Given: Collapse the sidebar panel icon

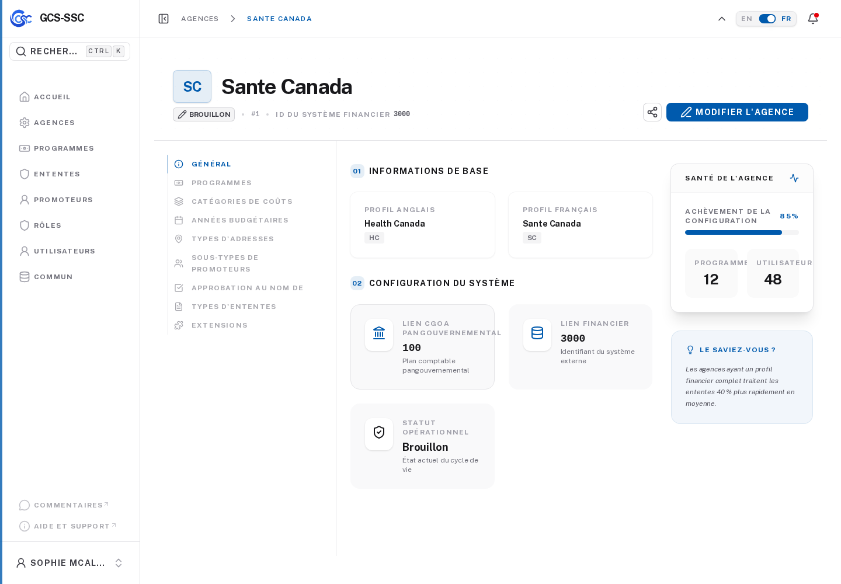Looking at the screenshot, I should (164, 19).
